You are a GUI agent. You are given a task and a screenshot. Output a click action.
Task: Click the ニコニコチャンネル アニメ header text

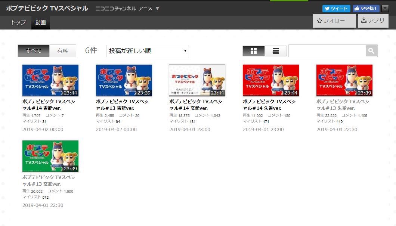click(x=124, y=9)
